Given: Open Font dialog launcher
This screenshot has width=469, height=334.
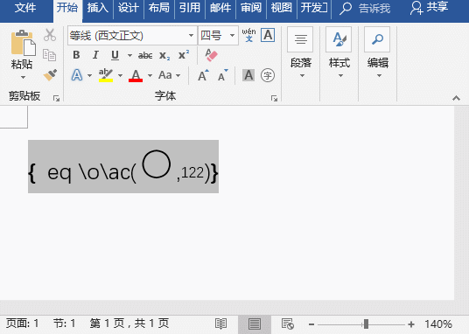Looking at the screenshot, I should coord(274,98).
